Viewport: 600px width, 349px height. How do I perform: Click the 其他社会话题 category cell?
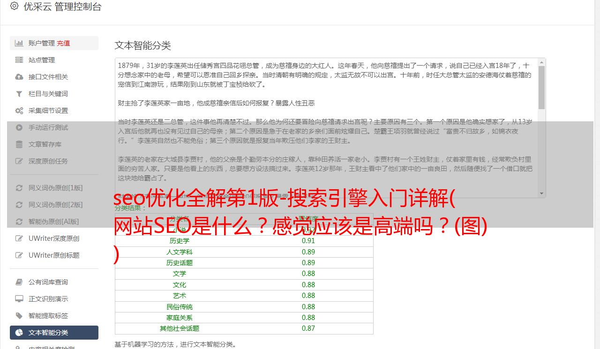[x=180, y=328]
